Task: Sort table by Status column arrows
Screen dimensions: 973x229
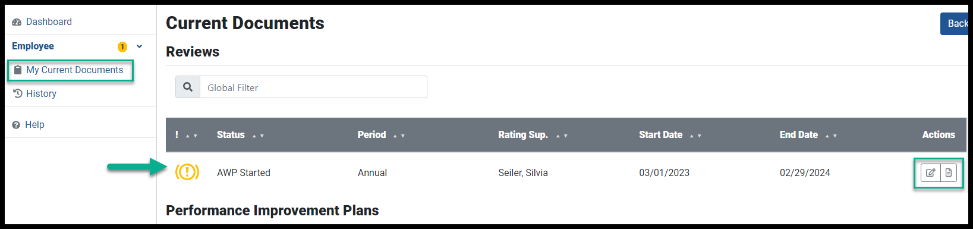Action: [x=258, y=136]
